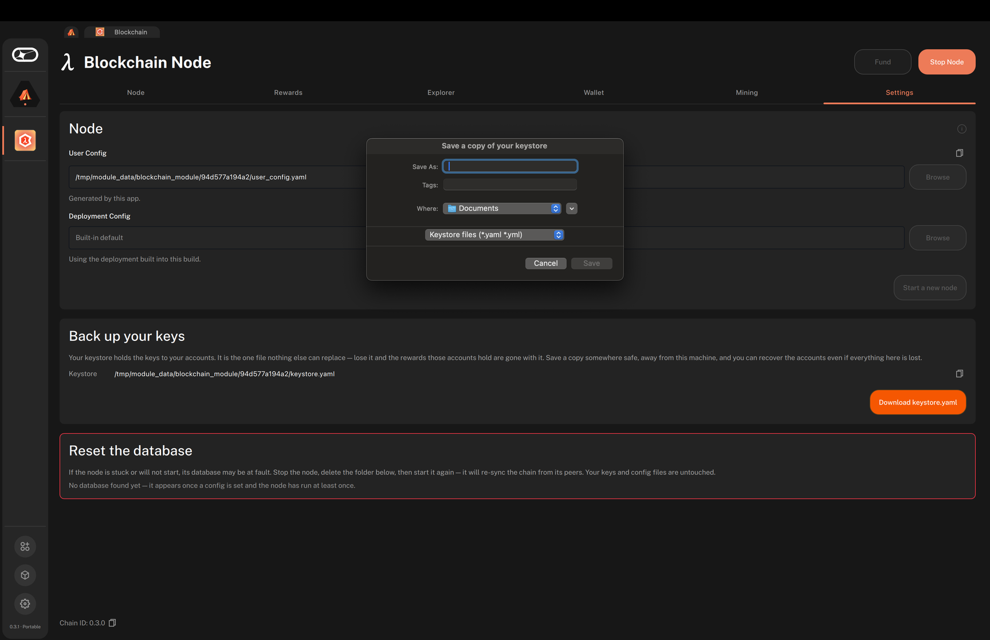Click the User Config path field
990x640 pixels.
tap(486, 177)
